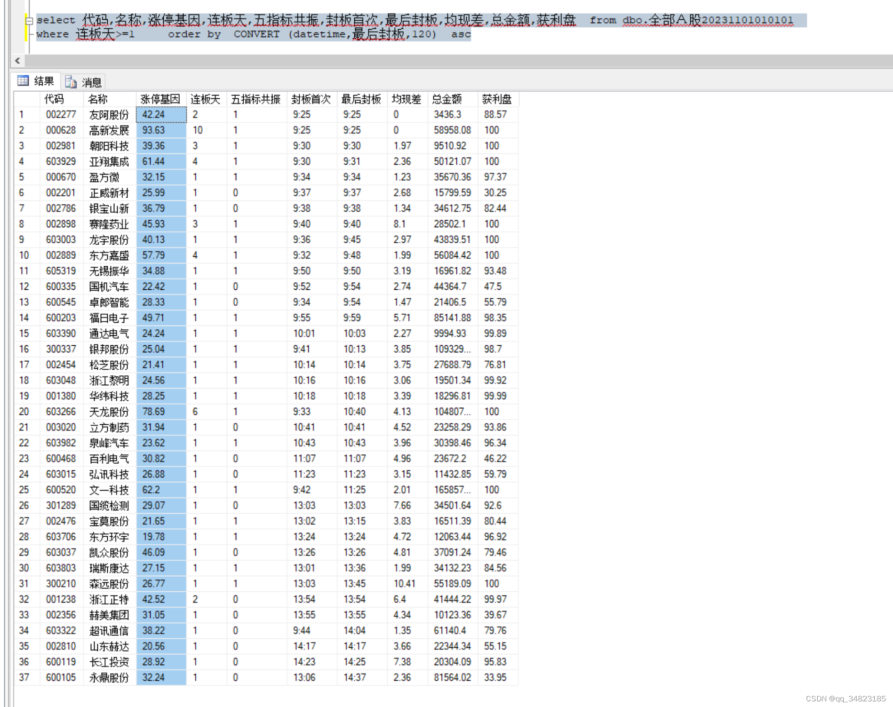Click the name cell 松芝股份

point(110,365)
